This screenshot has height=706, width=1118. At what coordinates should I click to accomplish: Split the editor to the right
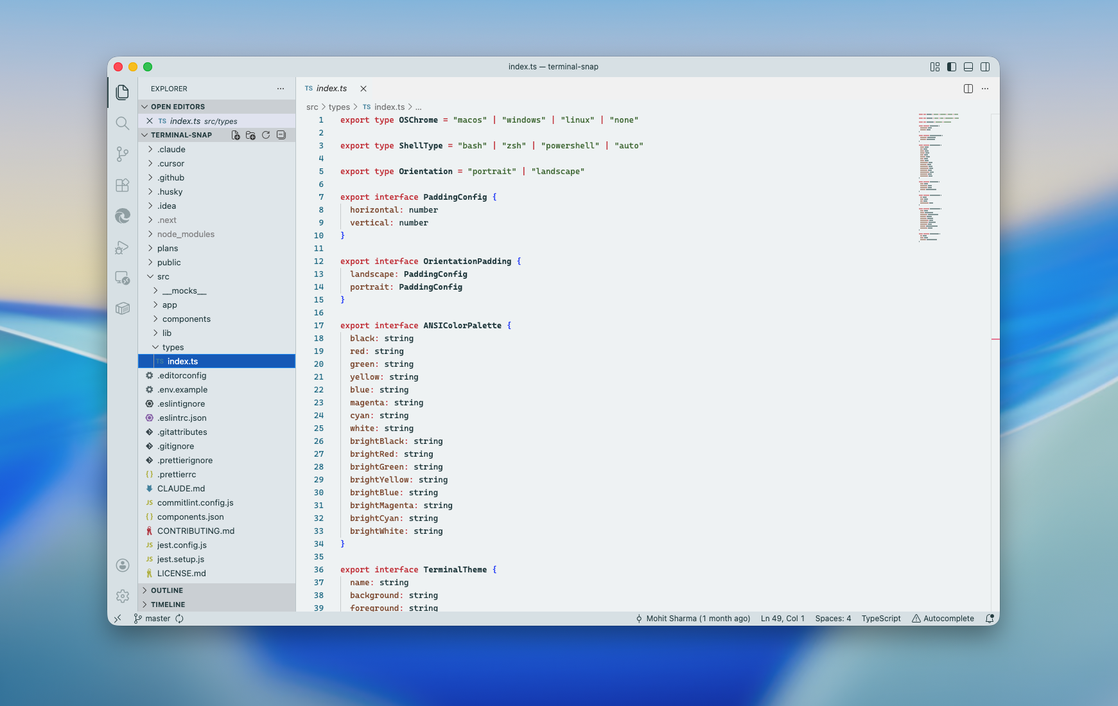(968, 89)
